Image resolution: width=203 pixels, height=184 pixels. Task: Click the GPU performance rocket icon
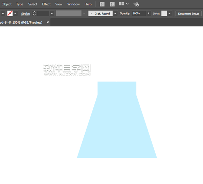tap(136, 4)
